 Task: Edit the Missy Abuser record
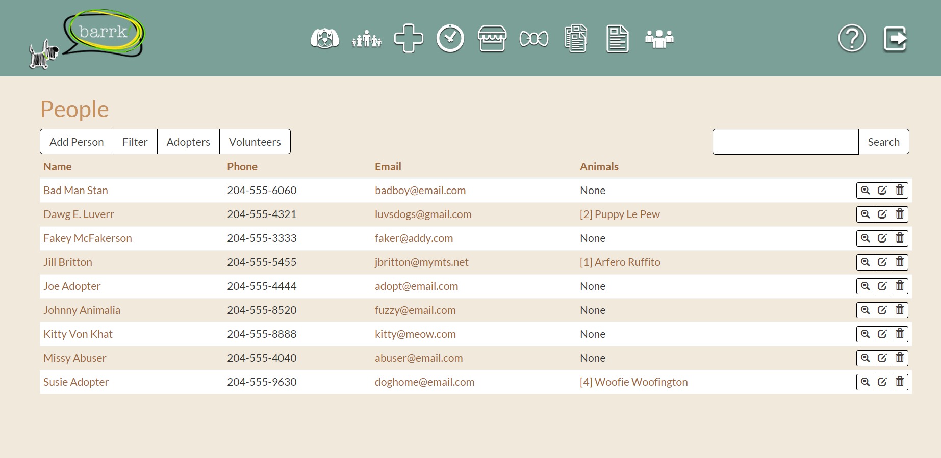[x=882, y=358]
